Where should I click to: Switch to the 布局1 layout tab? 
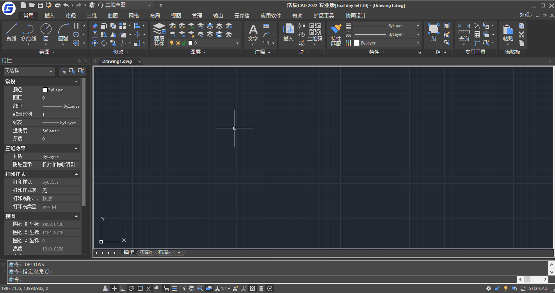(x=146, y=253)
